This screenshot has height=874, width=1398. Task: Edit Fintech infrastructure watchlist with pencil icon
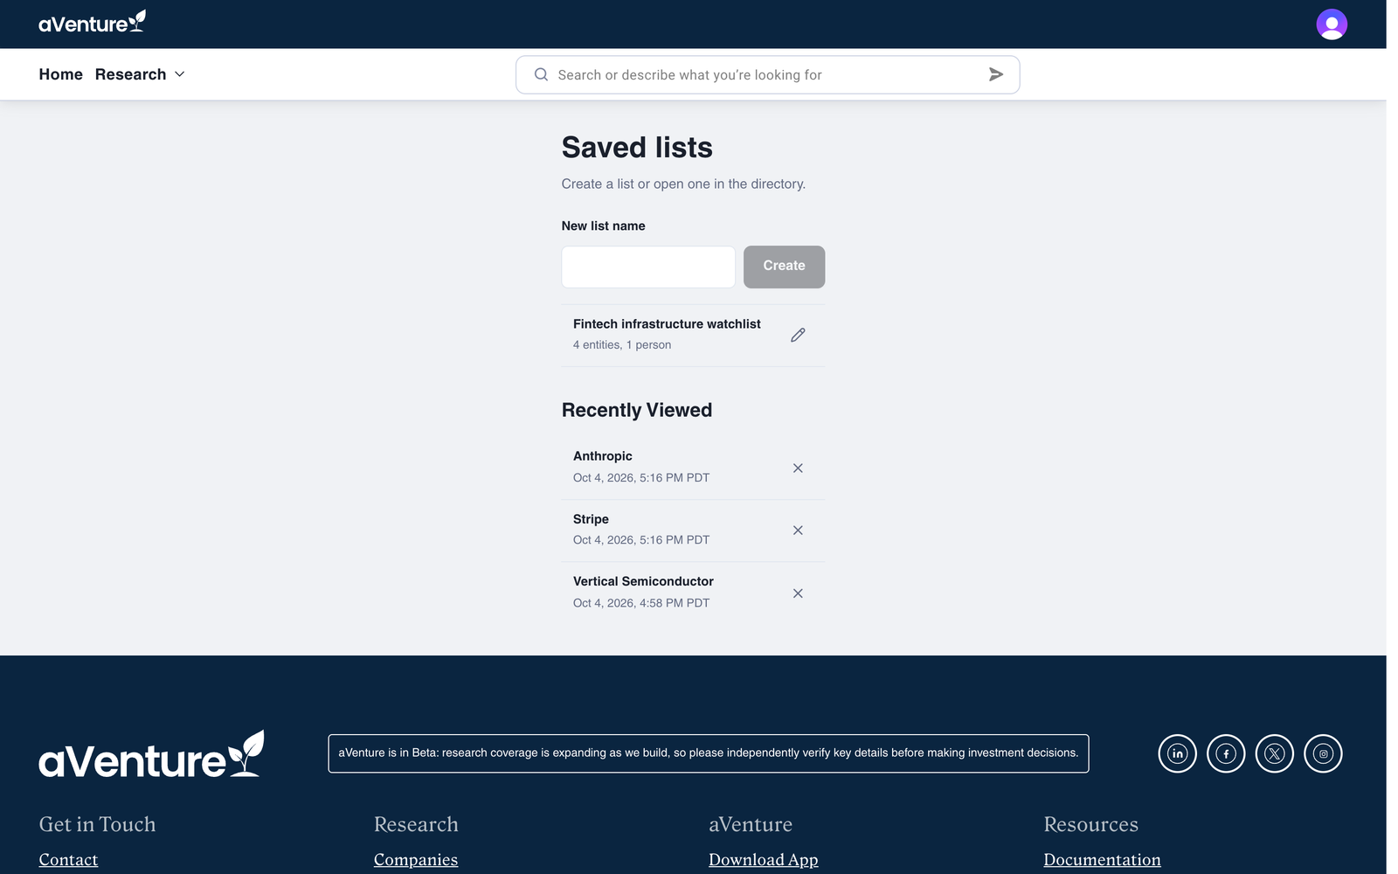tap(798, 335)
